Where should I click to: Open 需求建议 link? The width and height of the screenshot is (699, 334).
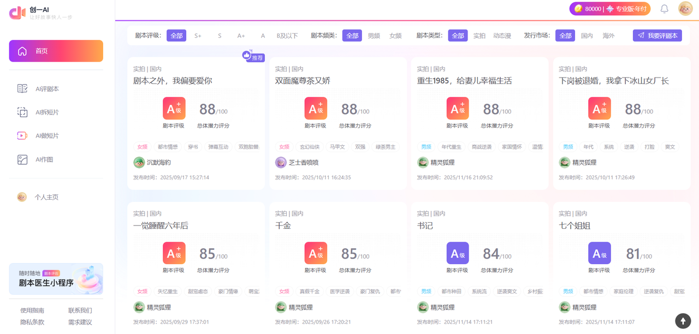80,322
